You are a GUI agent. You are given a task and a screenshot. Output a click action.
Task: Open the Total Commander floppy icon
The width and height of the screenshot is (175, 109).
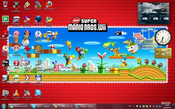[38, 80]
